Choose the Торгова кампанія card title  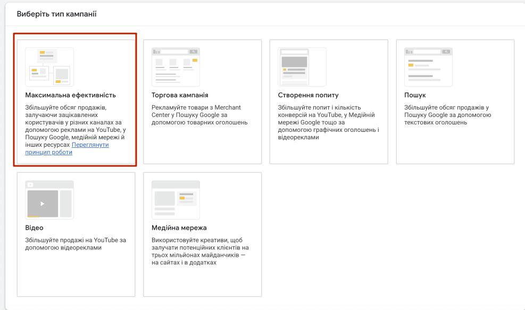[x=180, y=95]
